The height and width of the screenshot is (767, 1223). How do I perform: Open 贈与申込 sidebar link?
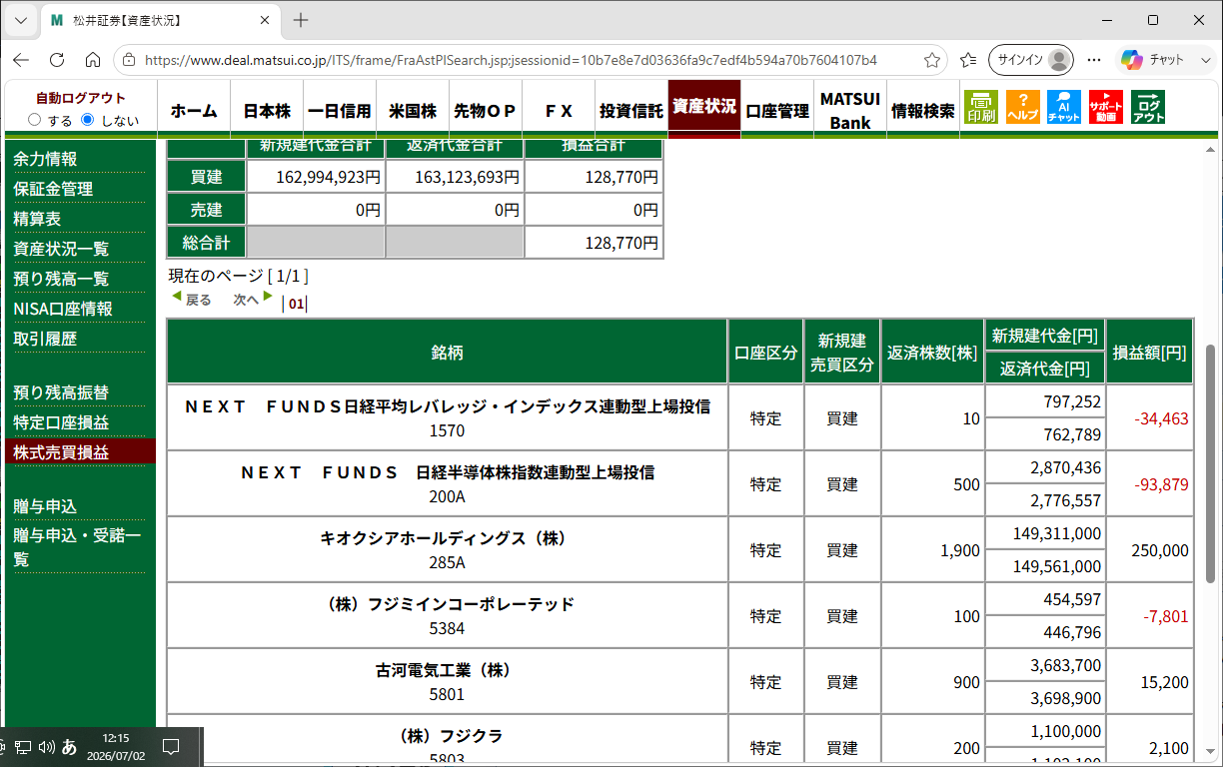click(x=45, y=506)
